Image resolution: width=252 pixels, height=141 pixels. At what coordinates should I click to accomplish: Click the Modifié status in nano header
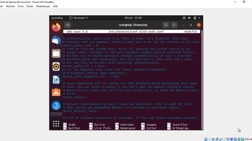tap(191, 31)
